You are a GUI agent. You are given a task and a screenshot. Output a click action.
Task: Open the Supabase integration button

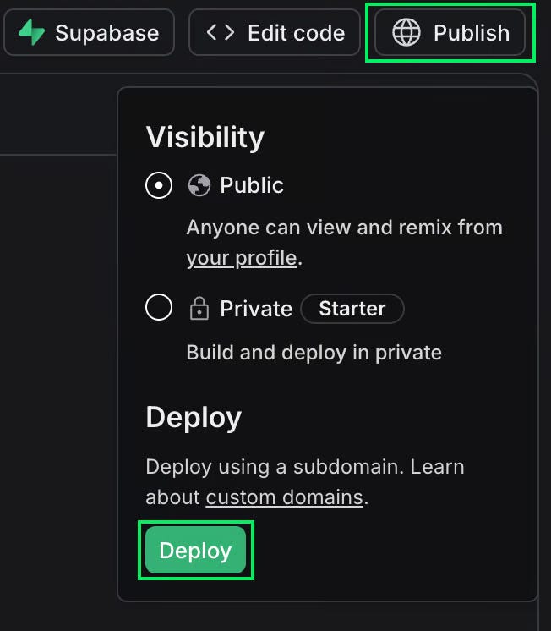(x=89, y=33)
